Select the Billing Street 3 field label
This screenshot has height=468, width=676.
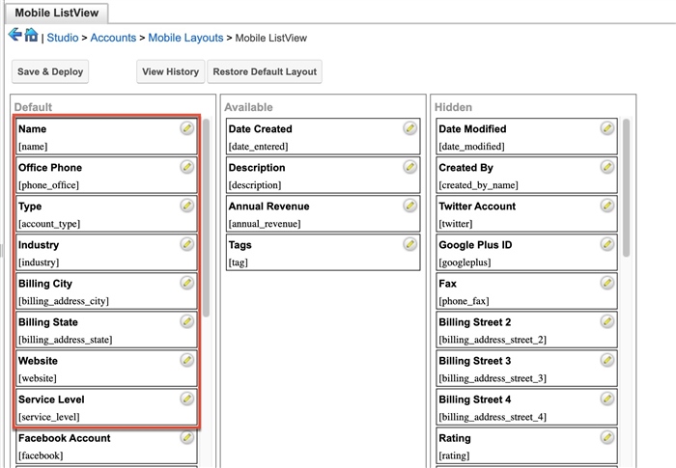pos(475,361)
